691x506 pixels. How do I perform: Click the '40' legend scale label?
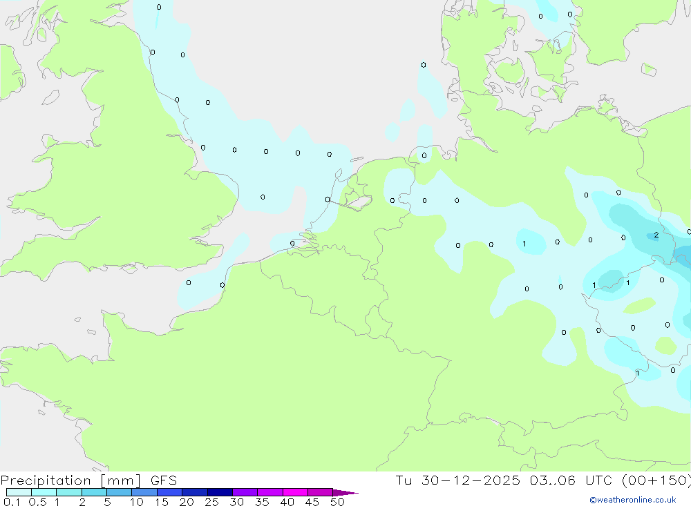pyautogui.click(x=287, y=502)
